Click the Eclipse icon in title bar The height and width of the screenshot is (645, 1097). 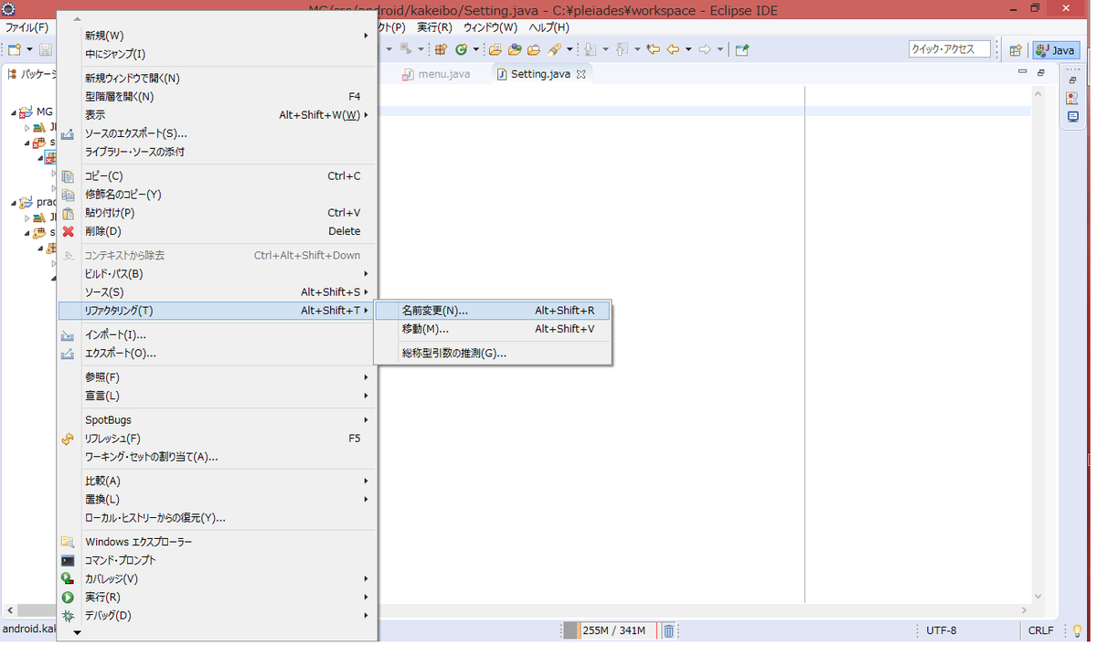pyautogui.click(x=8, y=8)
